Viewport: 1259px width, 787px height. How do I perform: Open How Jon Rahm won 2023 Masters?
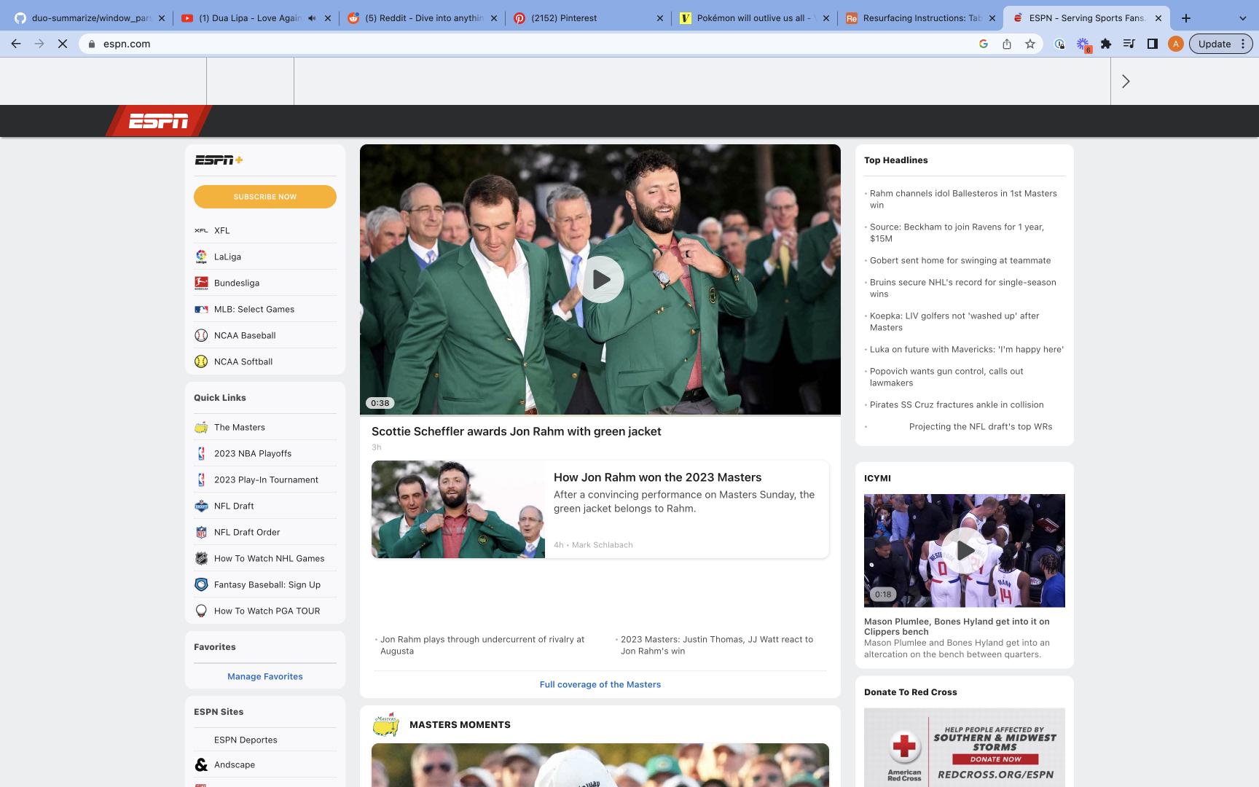(x=657, y=477)
